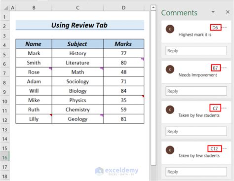Click the C7 cell reference in the comment
The image size is (234, 181).
point(215,108)
